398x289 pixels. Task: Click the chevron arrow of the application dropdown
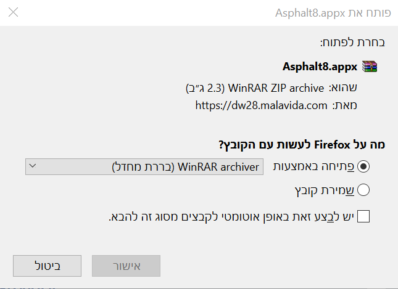point(33,166)
